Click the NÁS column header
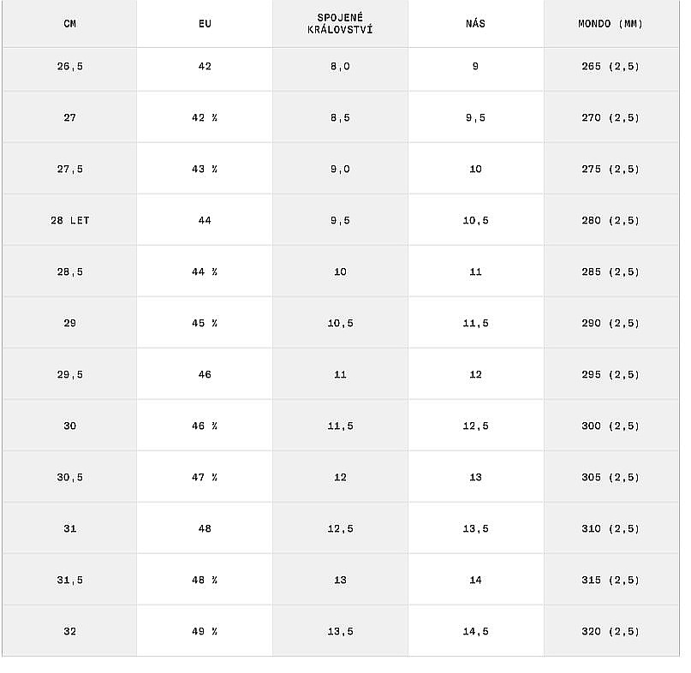 point(475,24)
